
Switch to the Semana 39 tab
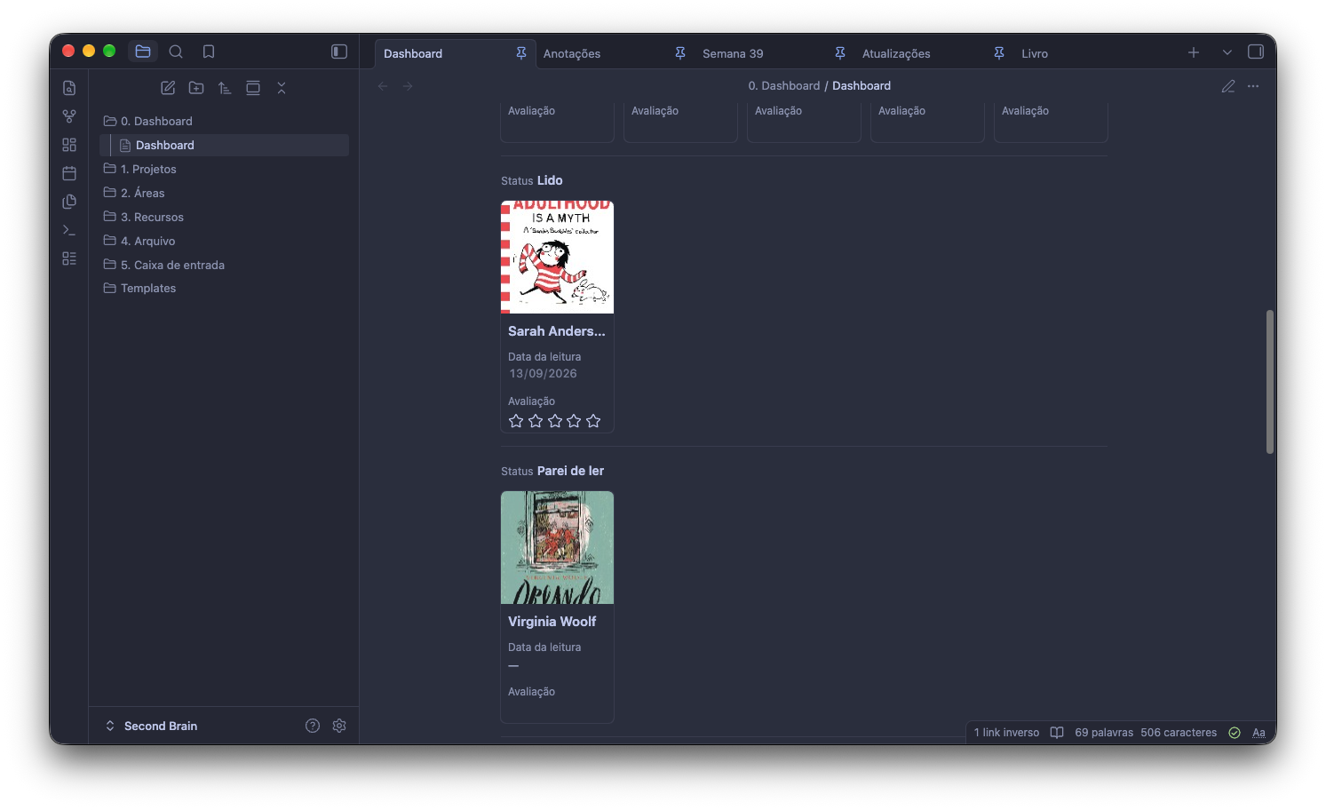(733, 53)
